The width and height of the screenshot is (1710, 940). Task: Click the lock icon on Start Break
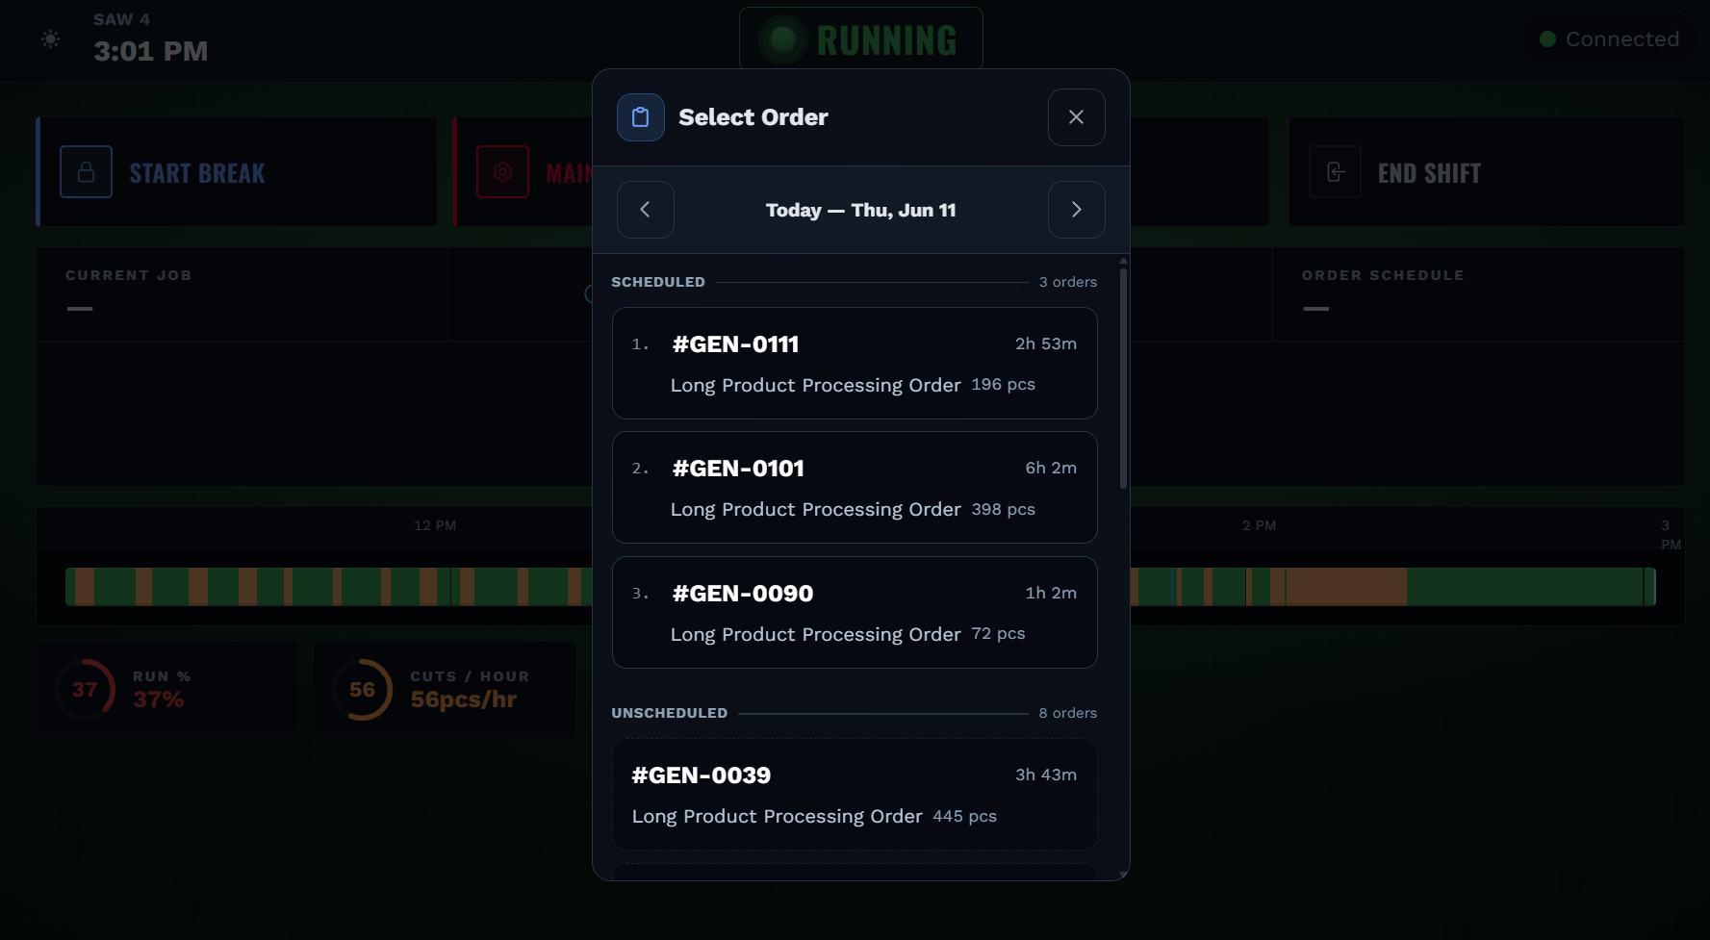coord(86,172)
